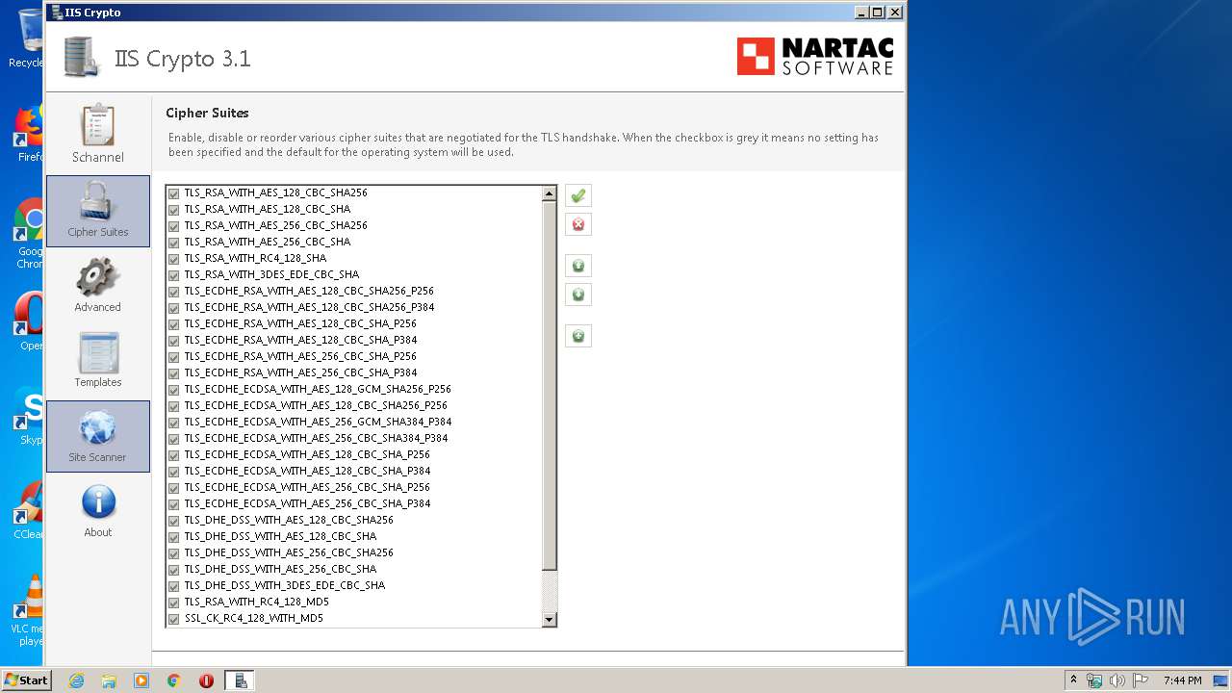Open the Windows Start menu
Screen dimensions: 1232x693
(26, 680)
